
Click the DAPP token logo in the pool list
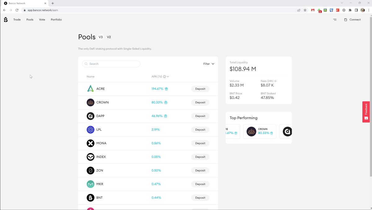coord(90,116)
